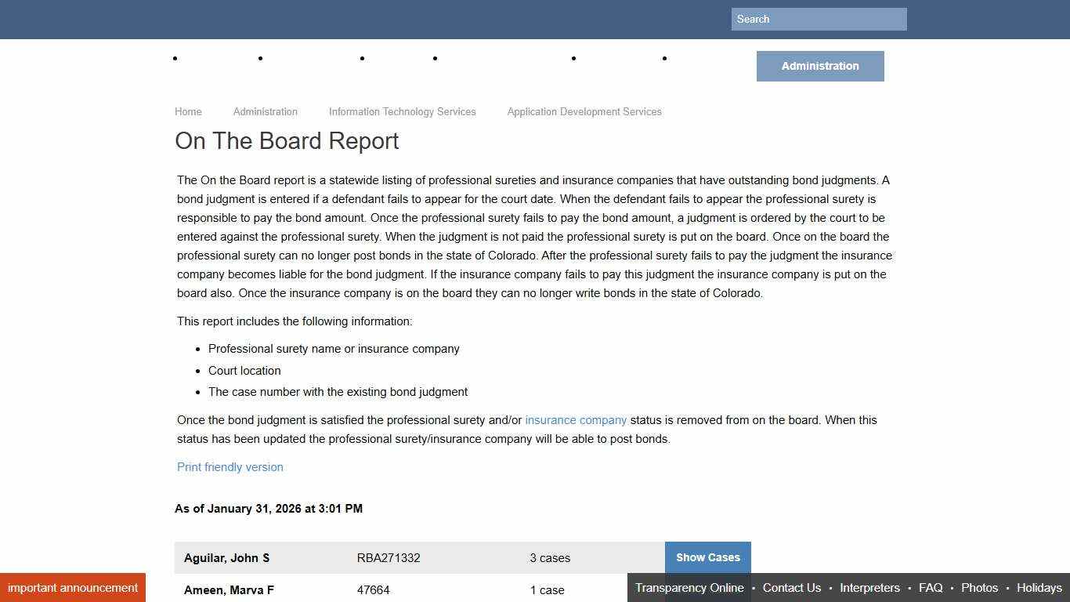Open the Print friendly version link
This screenshot has width=1070, height=602.
[x=230, y=466]
